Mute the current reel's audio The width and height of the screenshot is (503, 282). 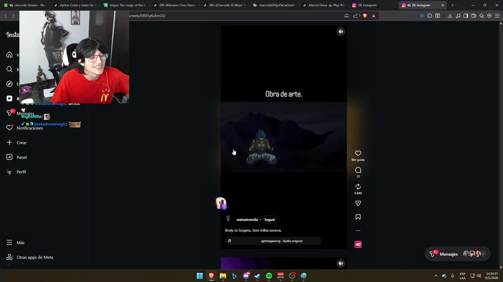pyautogui.click(x=341, y=32)
